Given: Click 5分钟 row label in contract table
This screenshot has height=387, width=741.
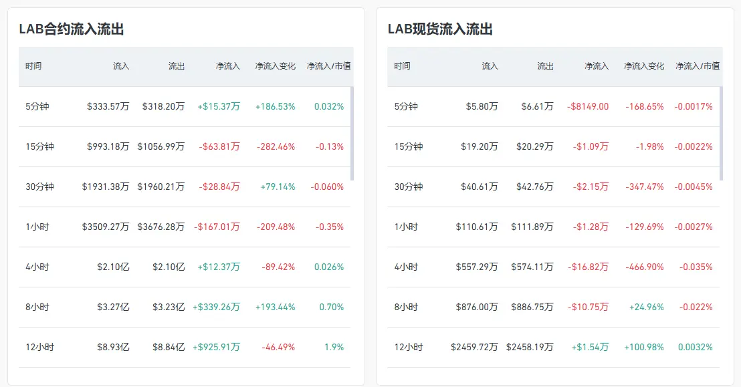Looking at the screenshot, I should pyautogui.click(x=37, y=106).
